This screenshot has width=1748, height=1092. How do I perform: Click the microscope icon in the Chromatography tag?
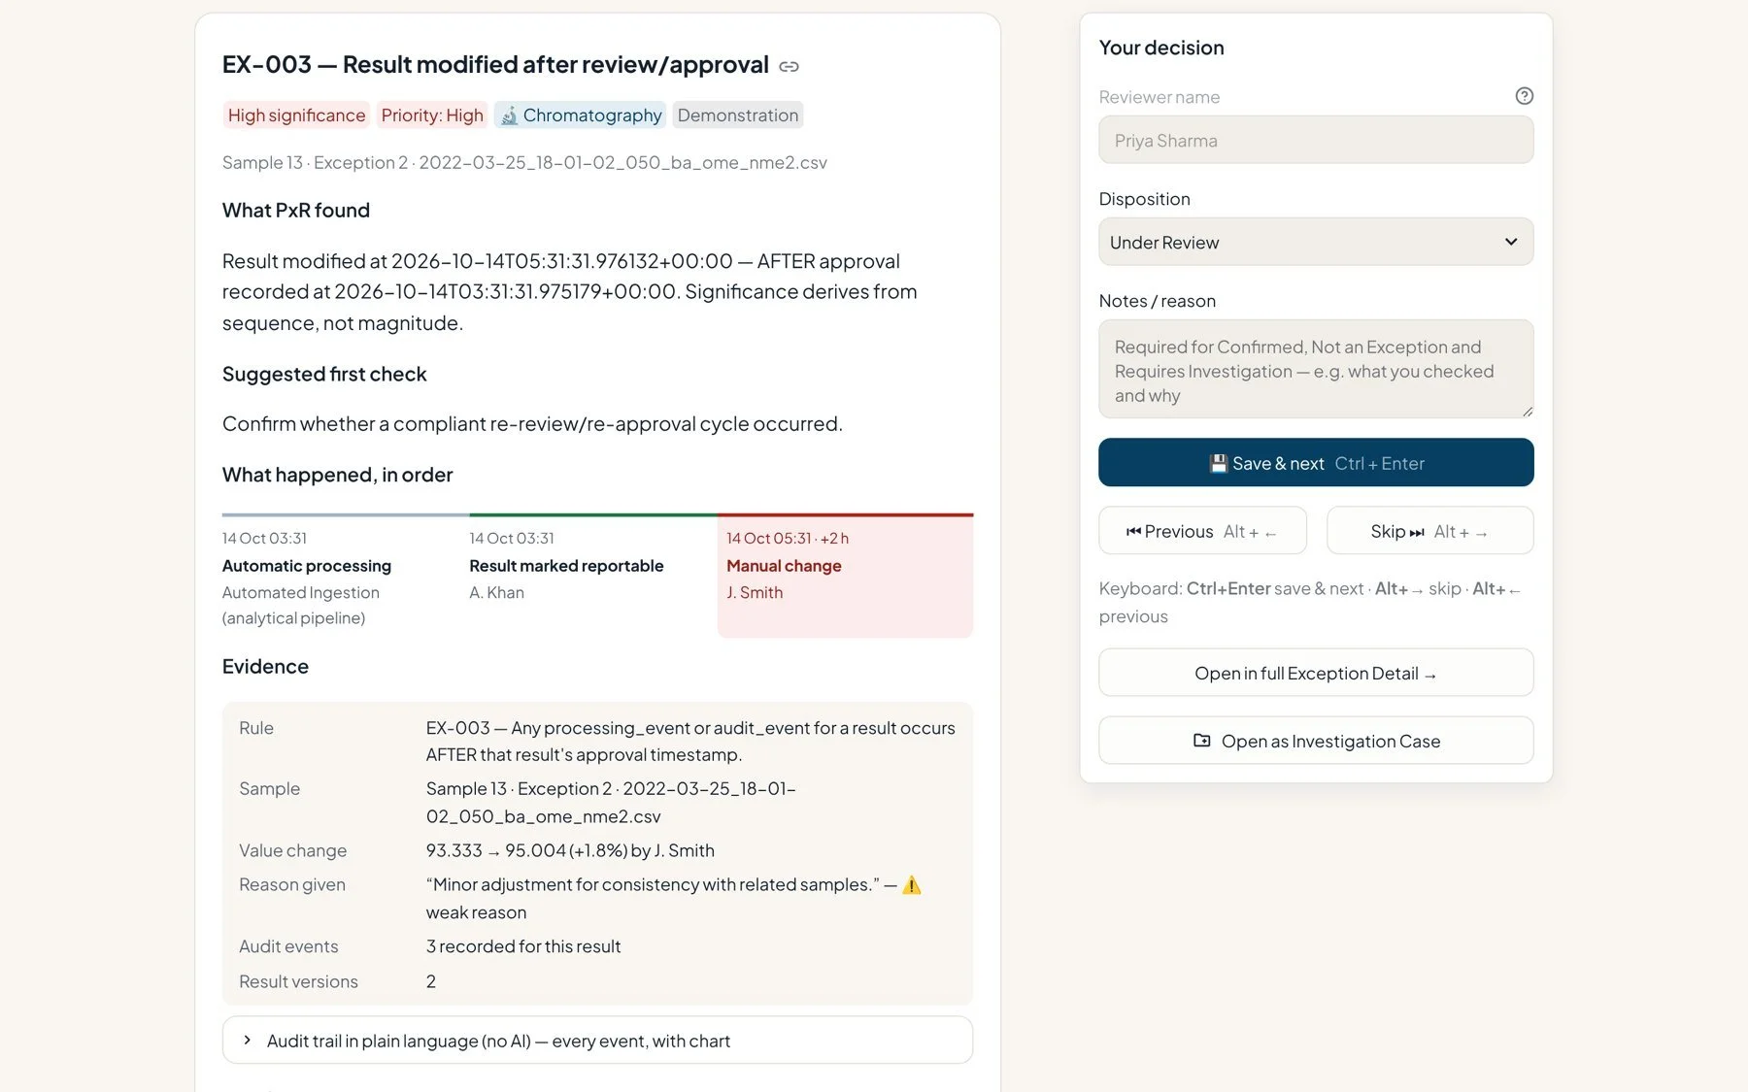tap(509, 116)
